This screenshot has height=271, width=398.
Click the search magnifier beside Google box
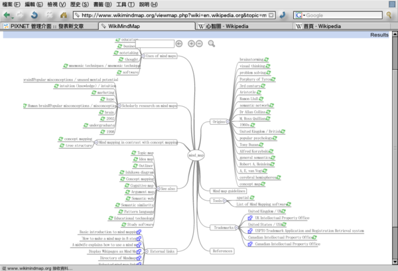[x=389, y=15]
